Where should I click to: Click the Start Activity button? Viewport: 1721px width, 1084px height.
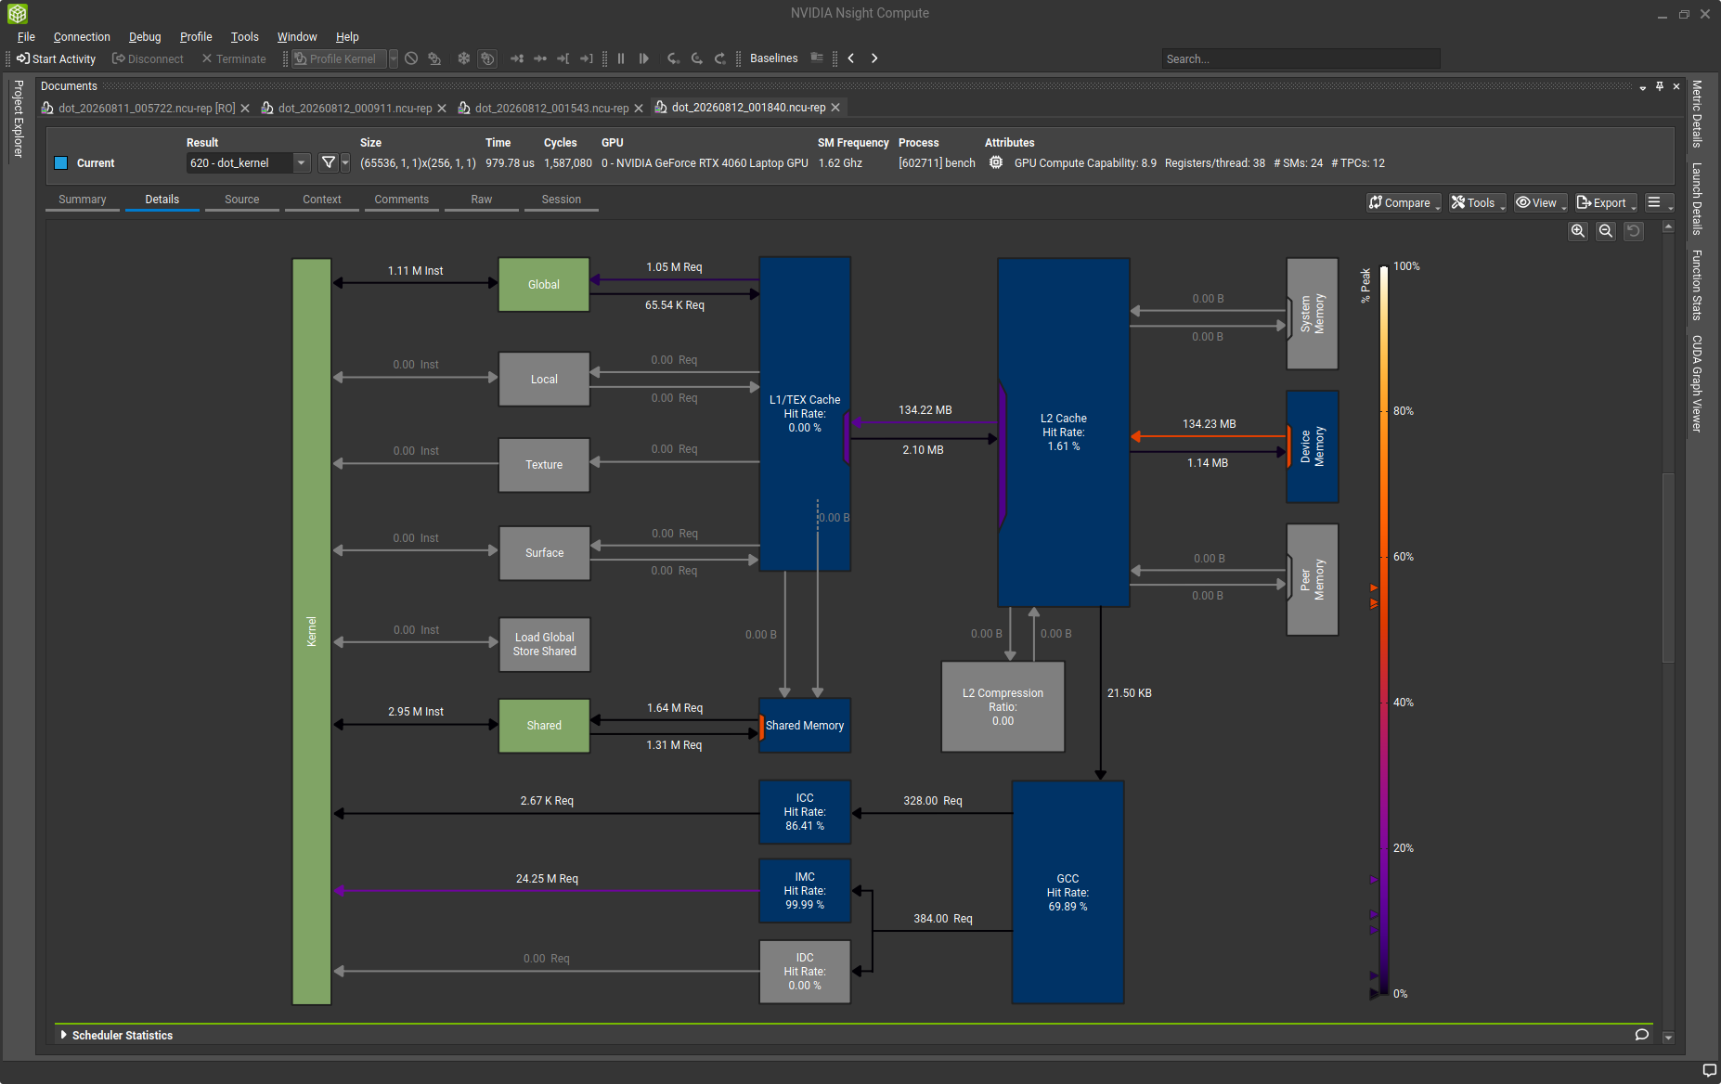coord(56,58)
